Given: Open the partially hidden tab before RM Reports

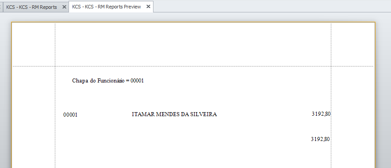Looking at the screenshot, I should [1, 7].
